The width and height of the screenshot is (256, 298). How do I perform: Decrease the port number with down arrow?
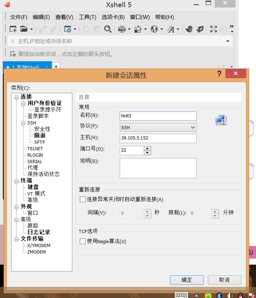[x=147, y=153]
